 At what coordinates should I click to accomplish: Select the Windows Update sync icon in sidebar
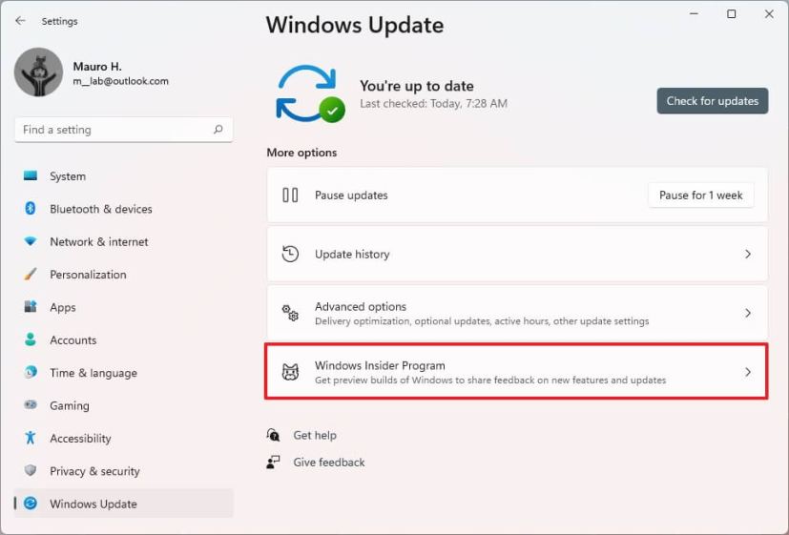click(31, 503)
